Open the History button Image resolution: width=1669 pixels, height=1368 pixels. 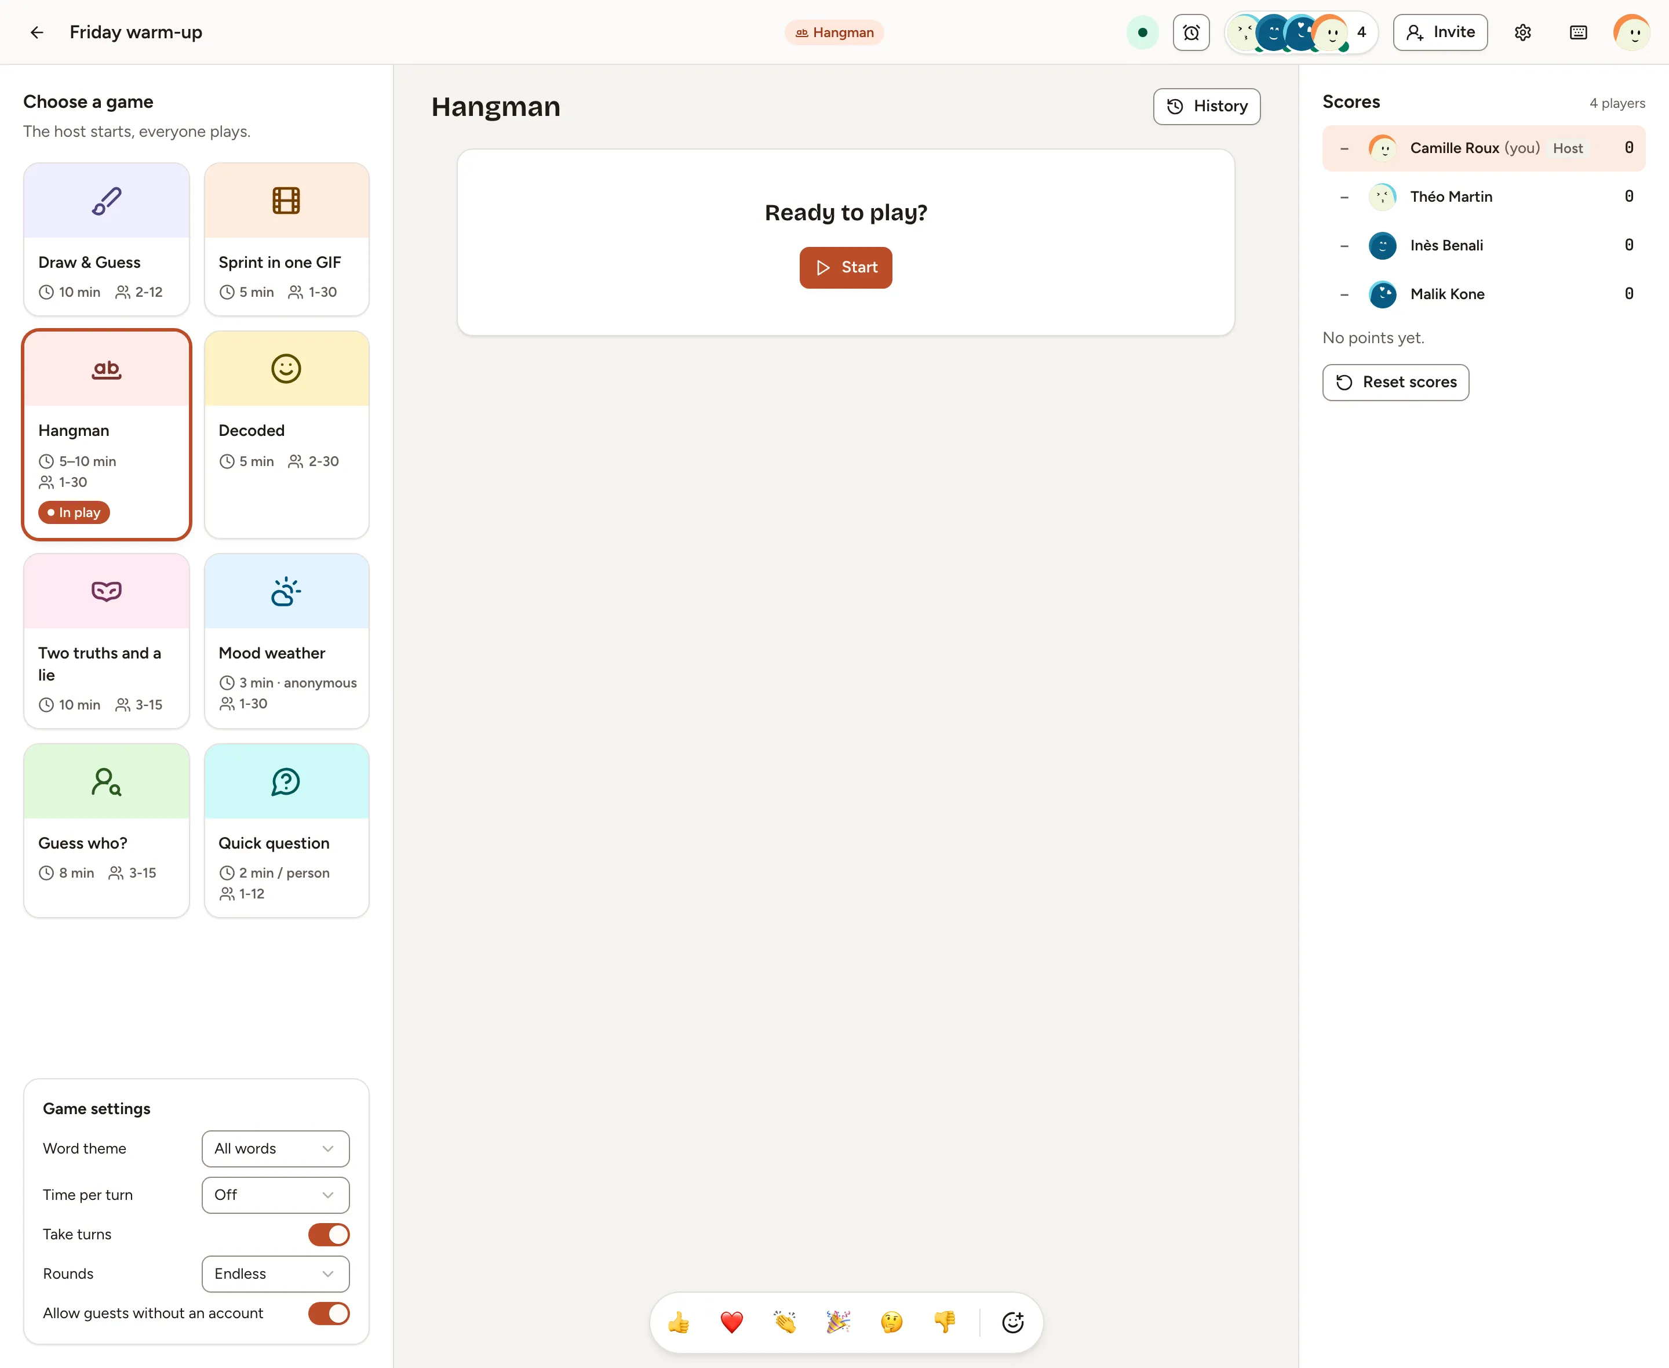(1207, 107)
